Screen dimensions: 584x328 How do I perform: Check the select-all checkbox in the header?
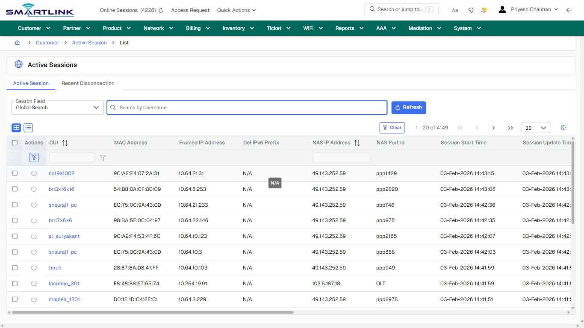(x=15, y=143)
